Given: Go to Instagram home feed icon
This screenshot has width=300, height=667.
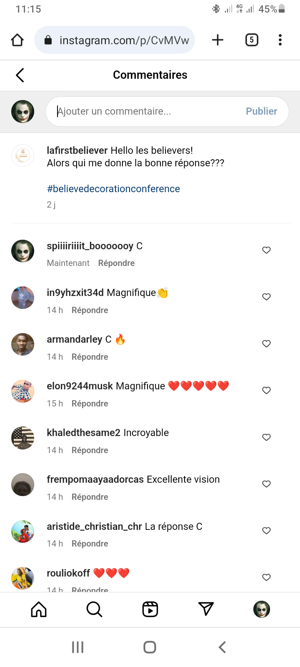Looking at the screenshot, I should 39,609.
